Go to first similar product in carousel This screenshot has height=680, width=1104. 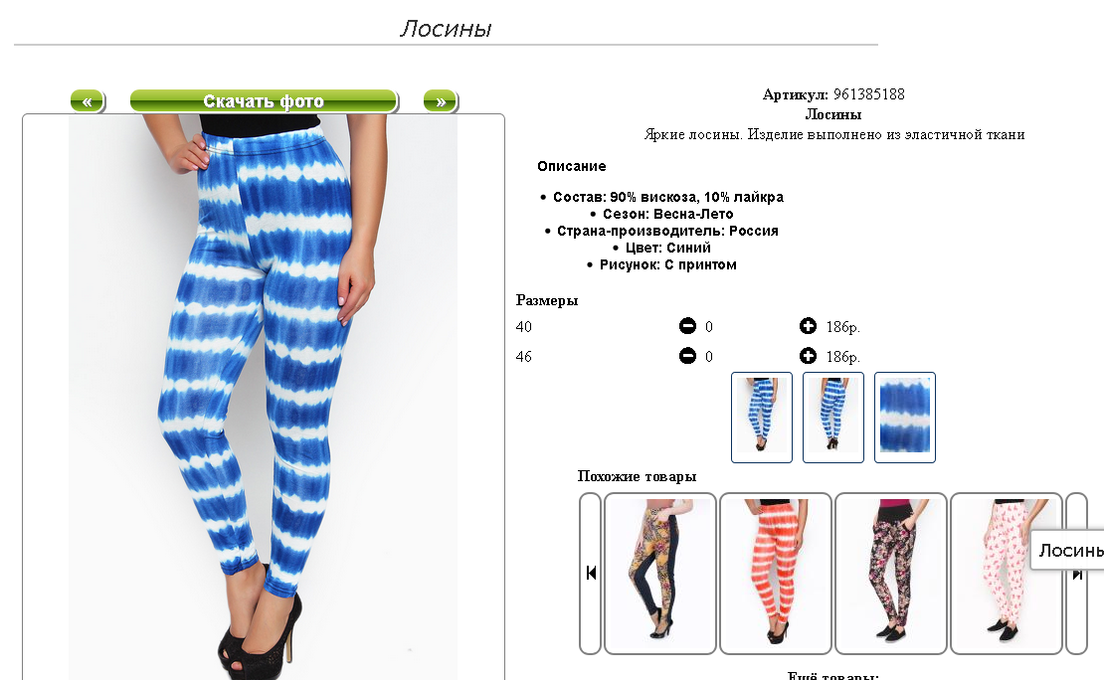[x=591, y=573]
